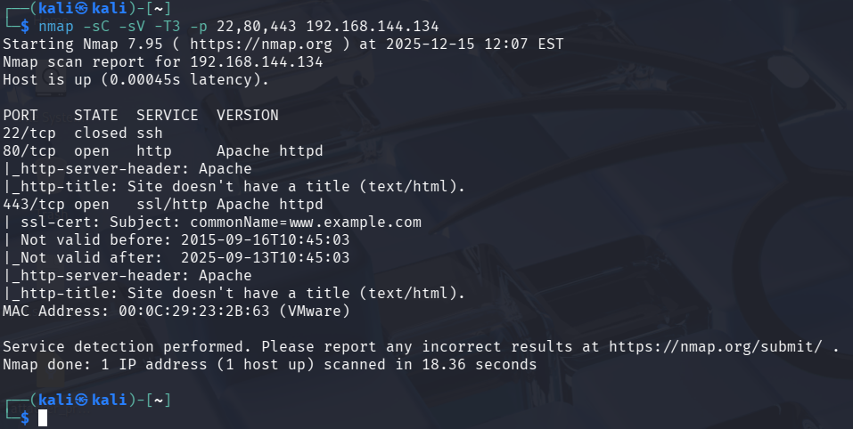Click the VERSION column header

[247, 115]
